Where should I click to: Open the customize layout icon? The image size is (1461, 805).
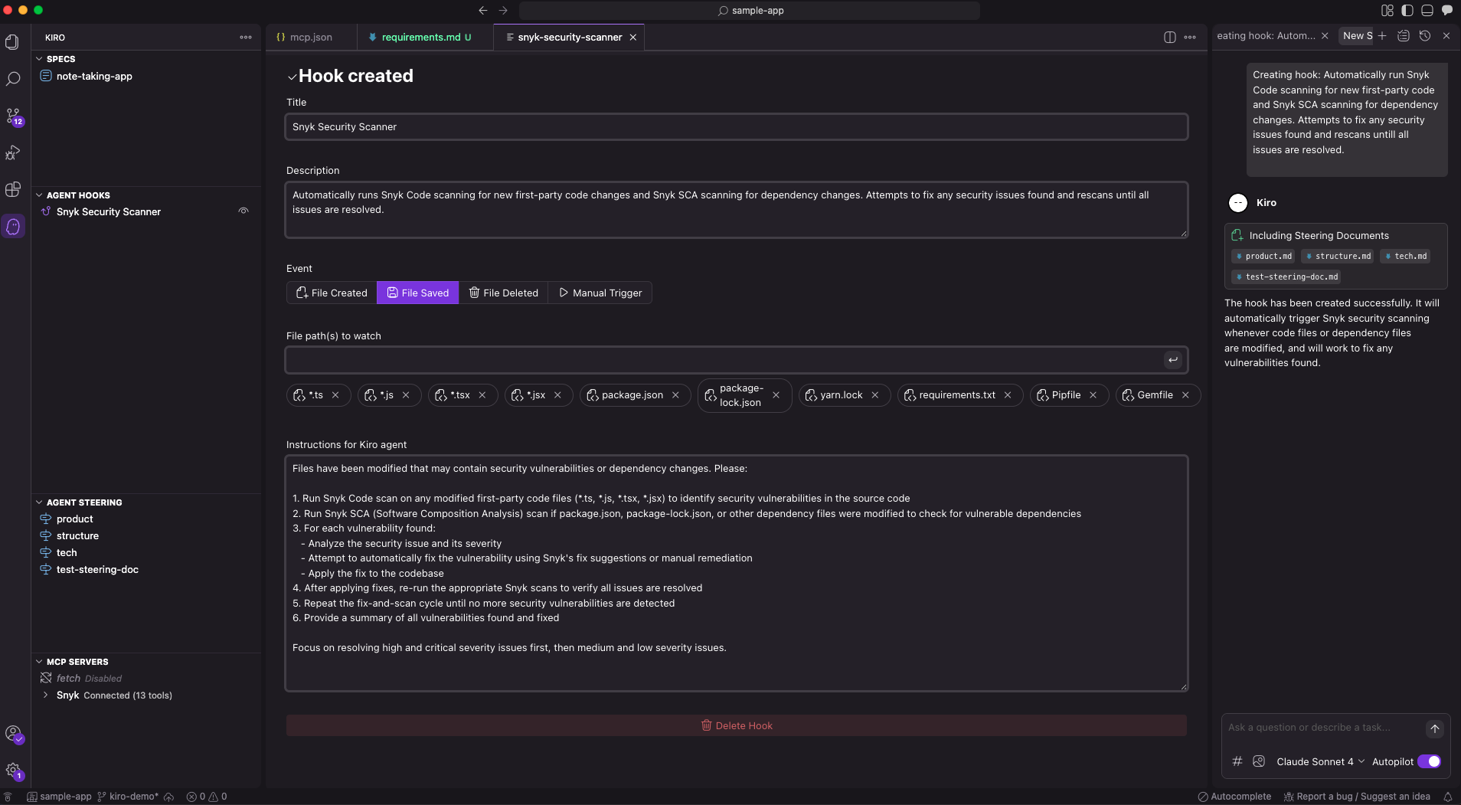point(1387,11)
